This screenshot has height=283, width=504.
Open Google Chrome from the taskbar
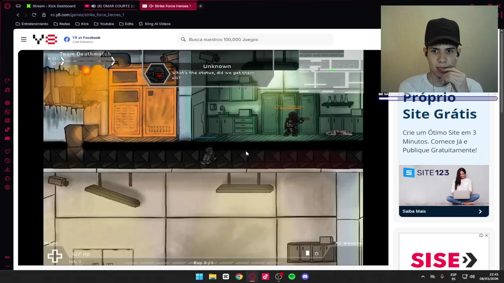(239, 277)
